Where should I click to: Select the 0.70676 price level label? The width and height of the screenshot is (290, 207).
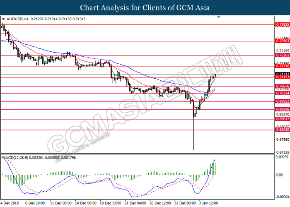point(282,86)
